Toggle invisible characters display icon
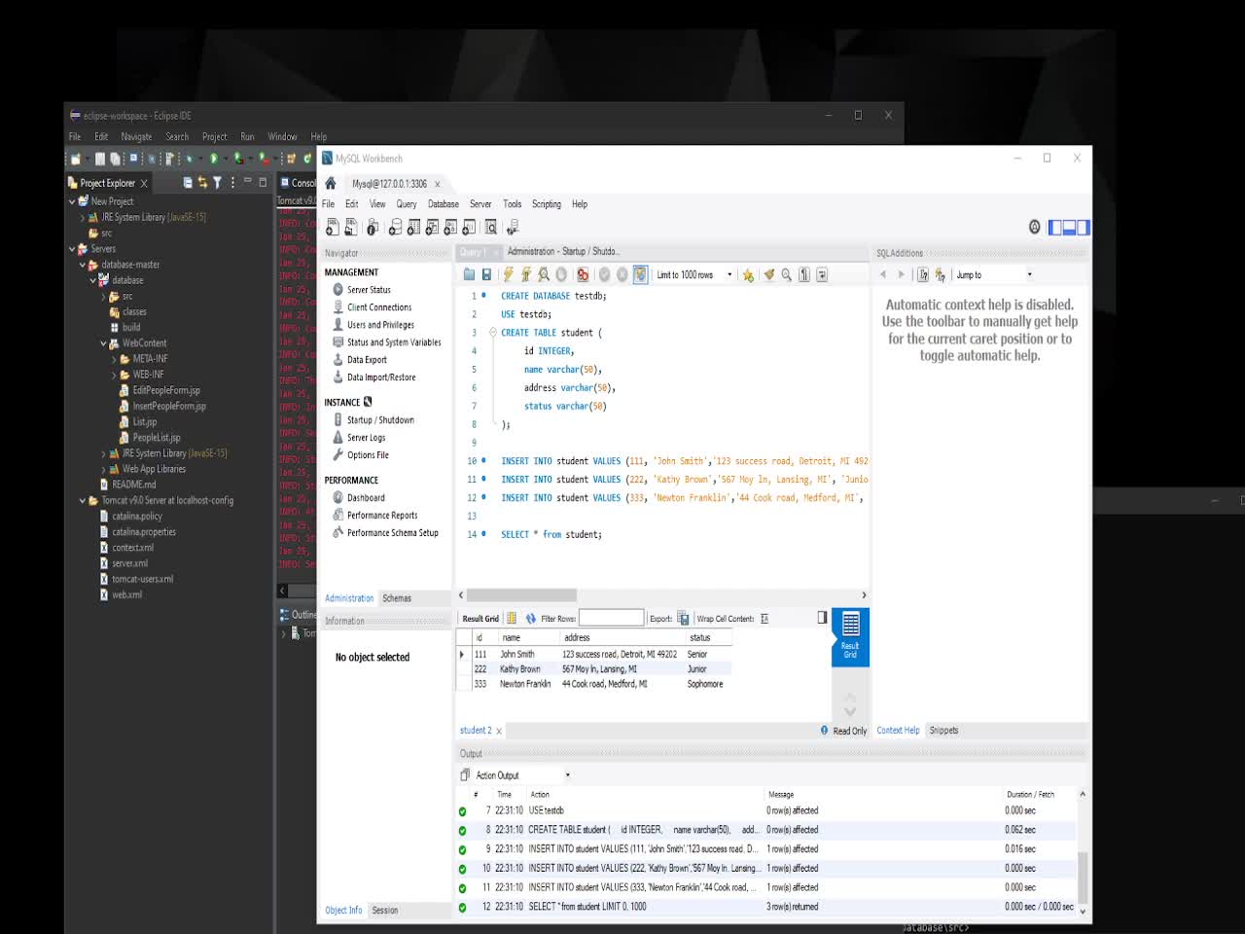The width and height of the screenshot is (1245, 934). point(804,275)
